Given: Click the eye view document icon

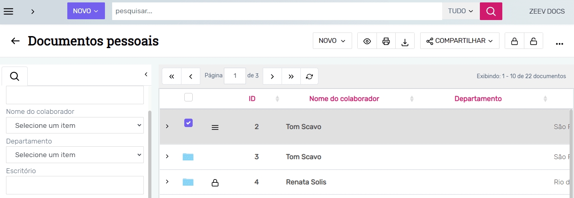Looking at the screenshot, I should [367, 41].
